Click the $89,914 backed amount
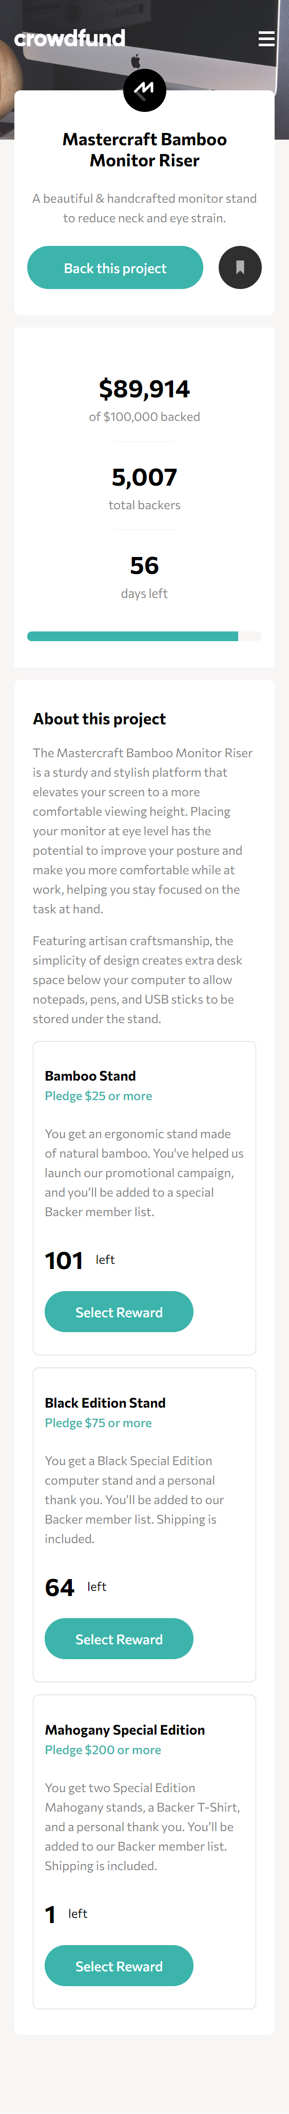Image resolution: width=289 pixels, height=2114 pixels. (145, 388)
